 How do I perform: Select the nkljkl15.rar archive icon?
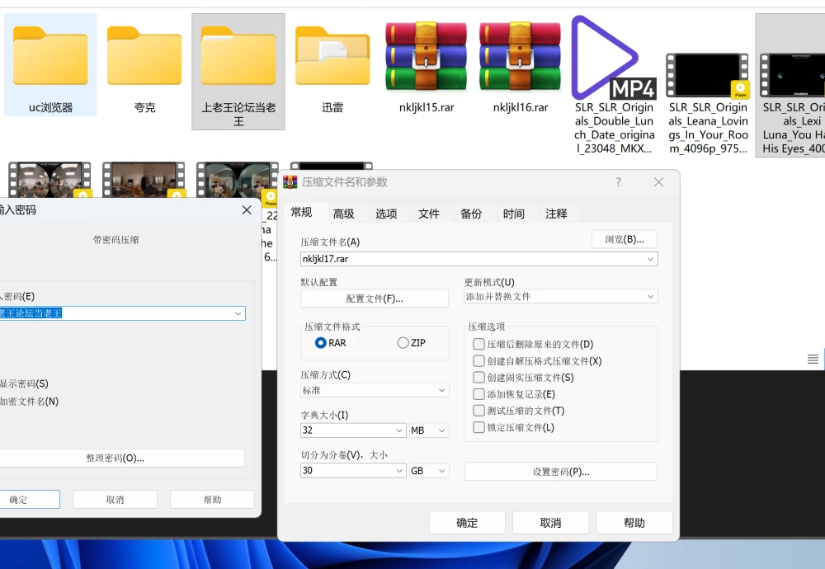[x=427, y=56]
